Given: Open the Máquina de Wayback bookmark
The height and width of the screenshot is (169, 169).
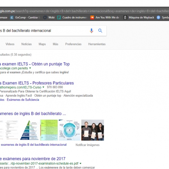Looking at the screenshot, I should (139, 18).
